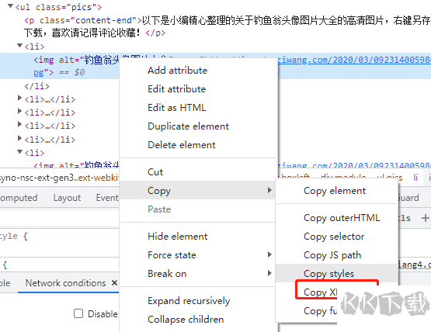Open the Force state submenu arrow
Viewport: 431px width, 332px height.
click(x=269, y=254)
